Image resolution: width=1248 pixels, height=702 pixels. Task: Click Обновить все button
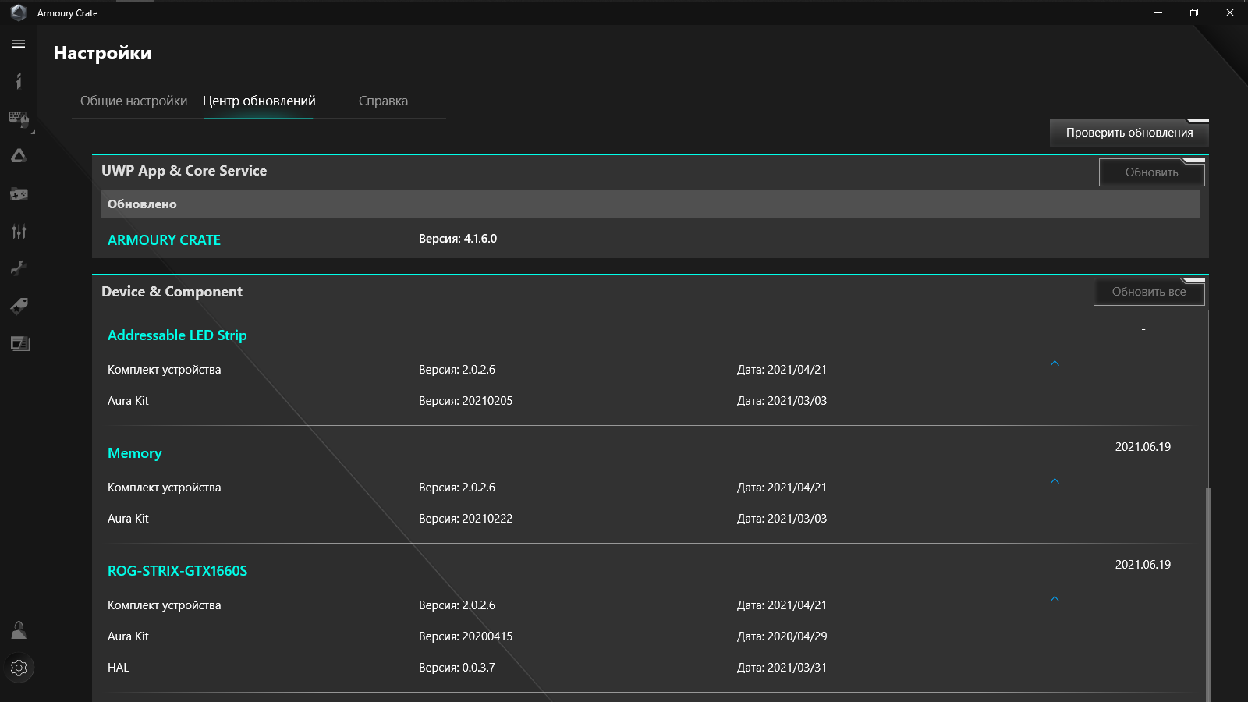click(x=1149, y=292)
